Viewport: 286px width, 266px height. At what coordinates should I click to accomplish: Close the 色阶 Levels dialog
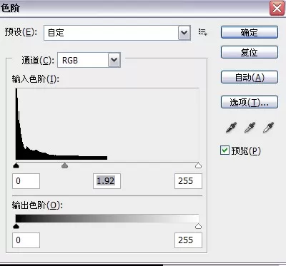[x=277, y=8]
